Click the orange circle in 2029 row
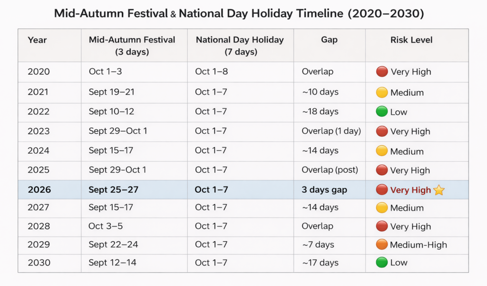Viewport: 487px width, 286px height. click(x=382, y=245)
